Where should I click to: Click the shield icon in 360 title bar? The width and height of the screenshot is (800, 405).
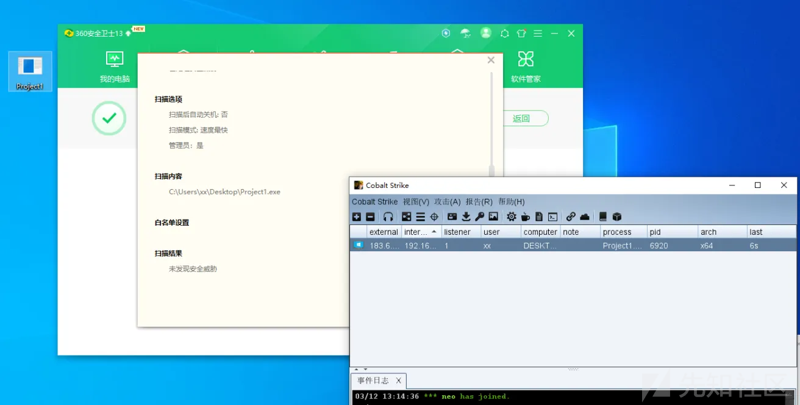446,33
